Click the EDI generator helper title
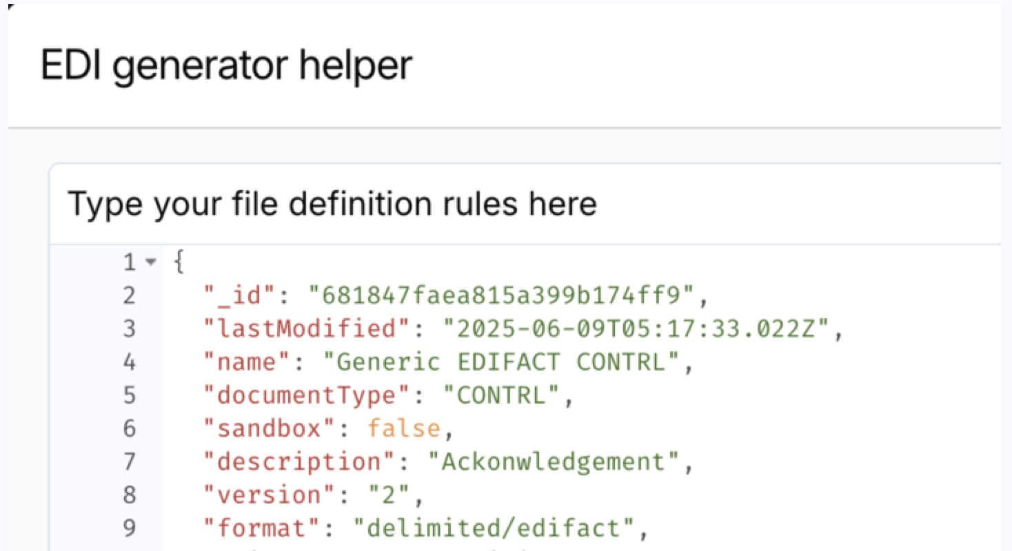The height and width of the screenshot is (551, 1012). point(227,64)
